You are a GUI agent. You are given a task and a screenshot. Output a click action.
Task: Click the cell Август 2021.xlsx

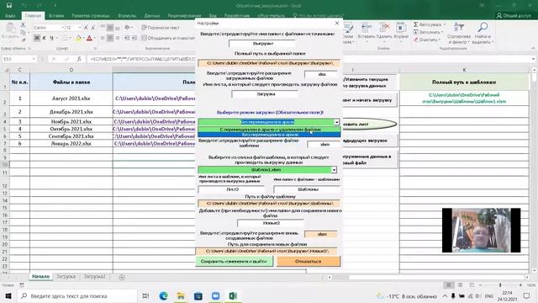click(x=71, y=98)
